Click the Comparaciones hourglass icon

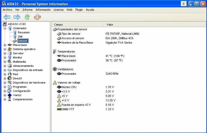(x=9, y=99)
